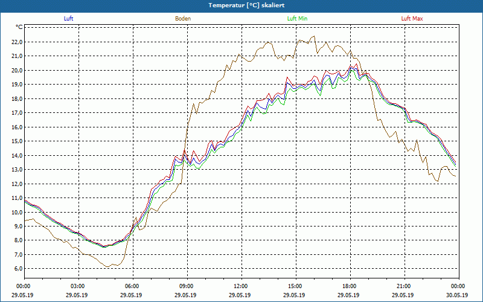Click the 6,0 y-axis value
483x302 pixels.
coord(19,269)
